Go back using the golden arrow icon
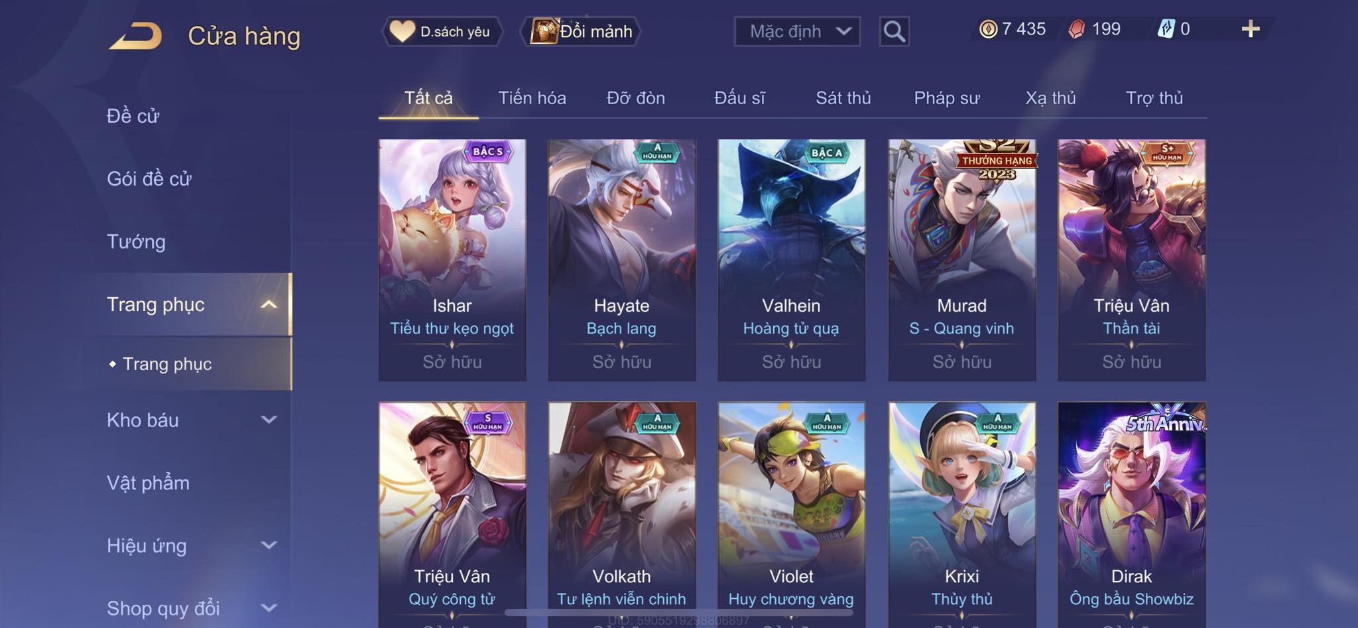The width and height of the screenshot is (1358, 628). [x=136, y=36]
